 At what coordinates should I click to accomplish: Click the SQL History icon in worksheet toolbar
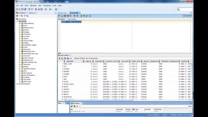coord(90,16)
